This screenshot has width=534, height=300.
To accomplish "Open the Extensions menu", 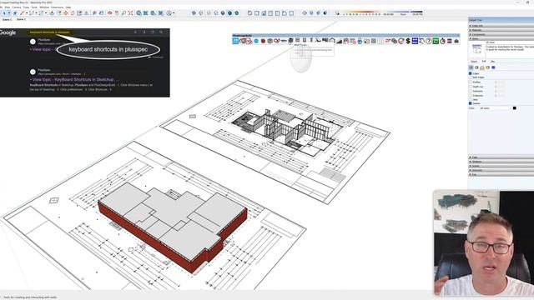I will tap(57, 7).
